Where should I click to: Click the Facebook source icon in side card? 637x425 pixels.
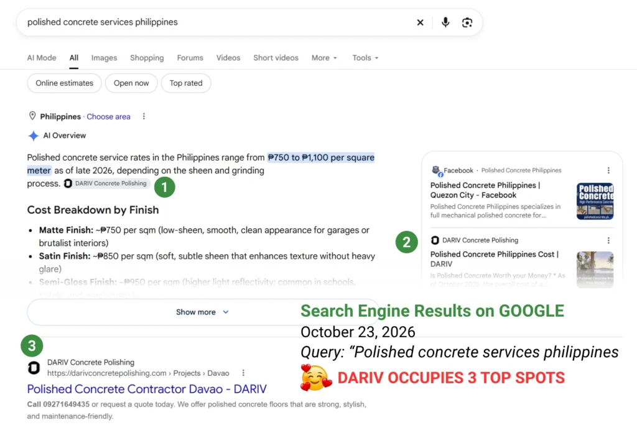click(436, 170)
